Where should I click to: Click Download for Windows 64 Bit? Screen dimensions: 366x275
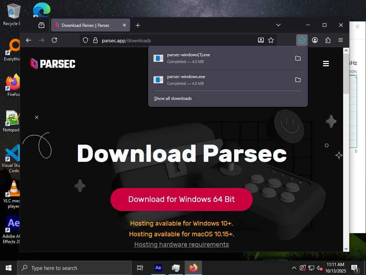pos(181,199)
